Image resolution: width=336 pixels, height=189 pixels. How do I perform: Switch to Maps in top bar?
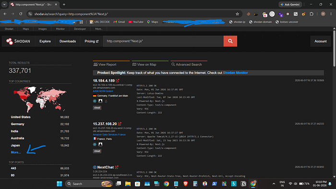26,29
